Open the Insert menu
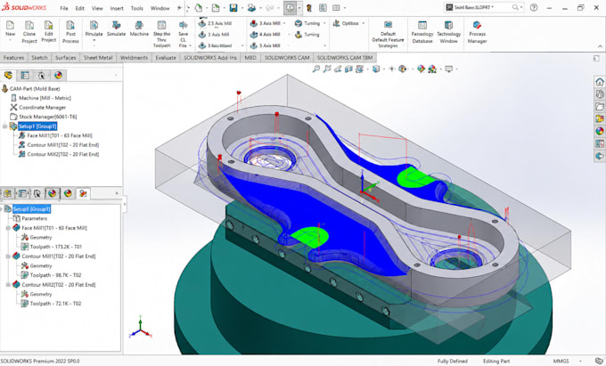This screenshot has width=606, height=366. click(x=117, y=8)
